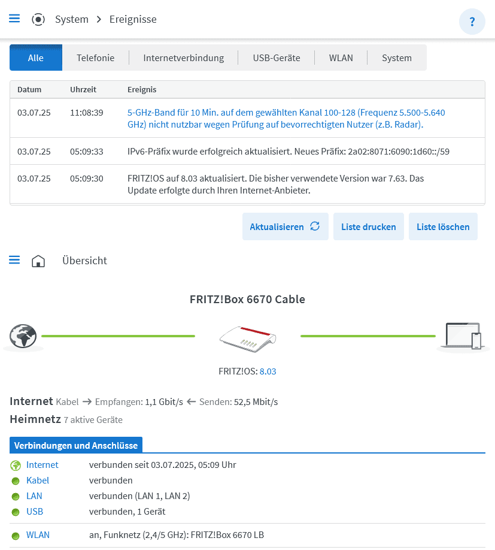Click the green globe icon beside Internet
This screenshot has height=550, width=495.
click(x=16, y=466)
